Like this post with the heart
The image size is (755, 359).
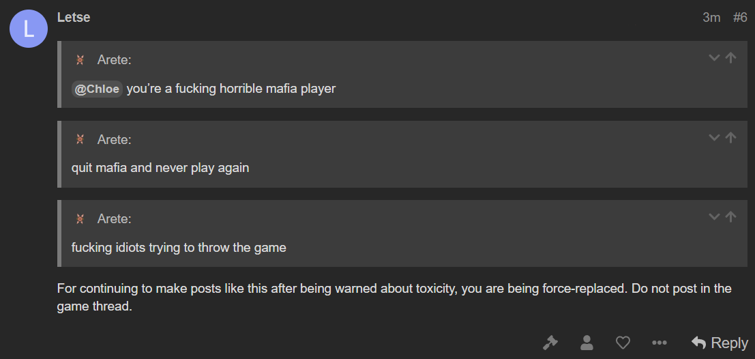[623, 343]
